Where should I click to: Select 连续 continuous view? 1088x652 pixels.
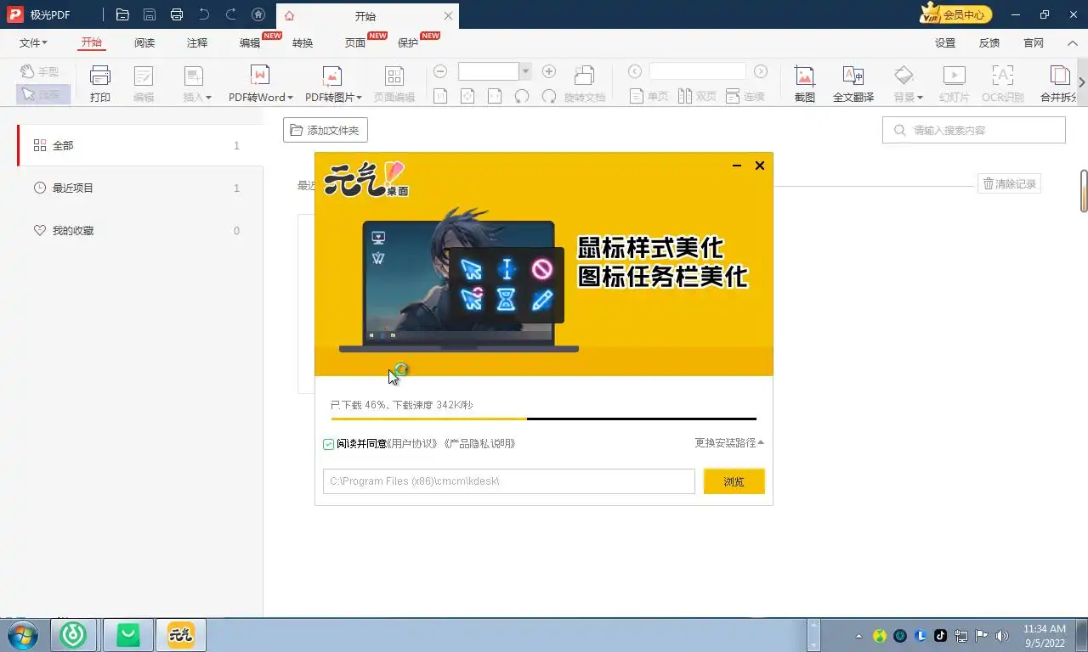coord(745,97)
